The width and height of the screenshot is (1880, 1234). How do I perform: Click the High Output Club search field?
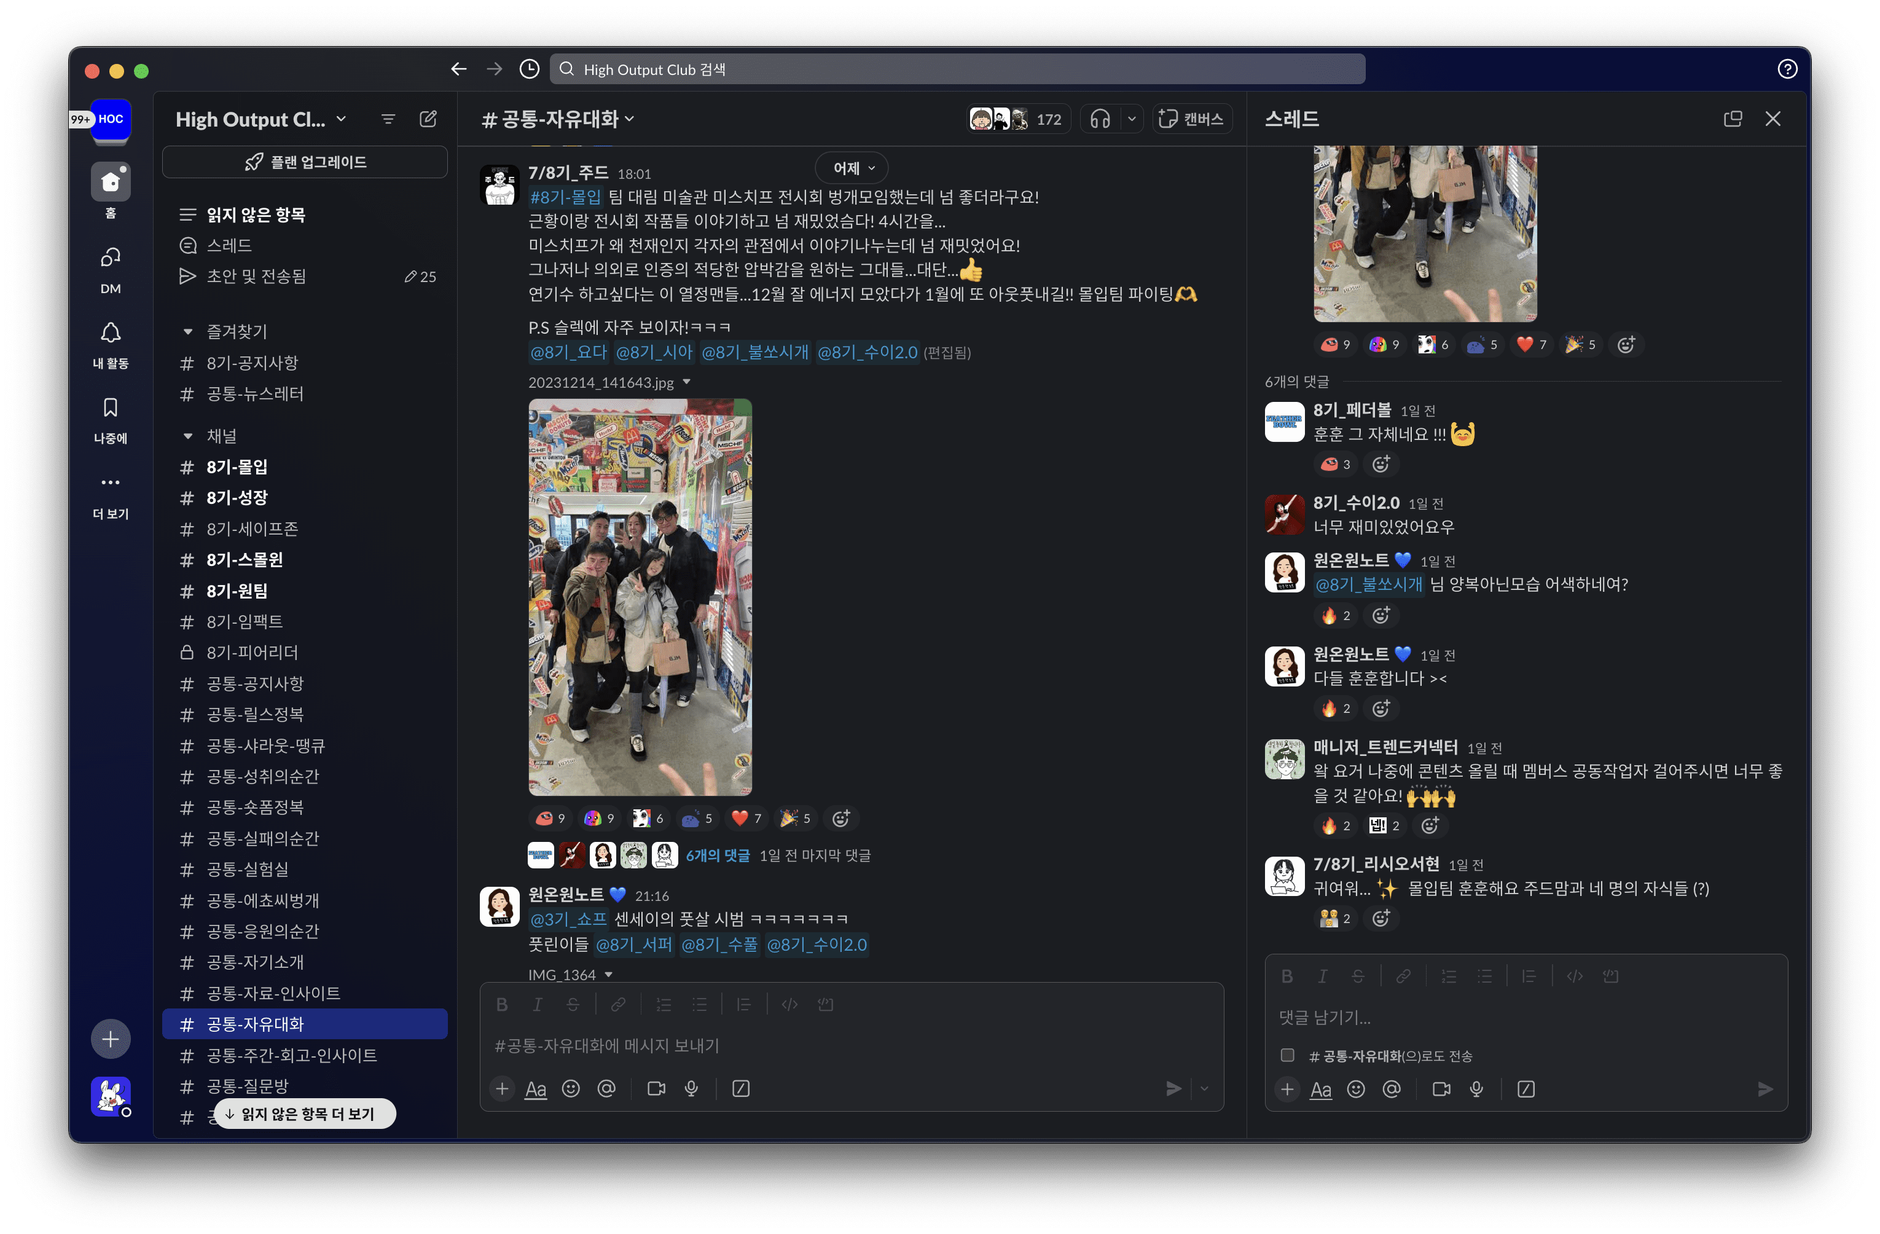click(x=957, y=69)
